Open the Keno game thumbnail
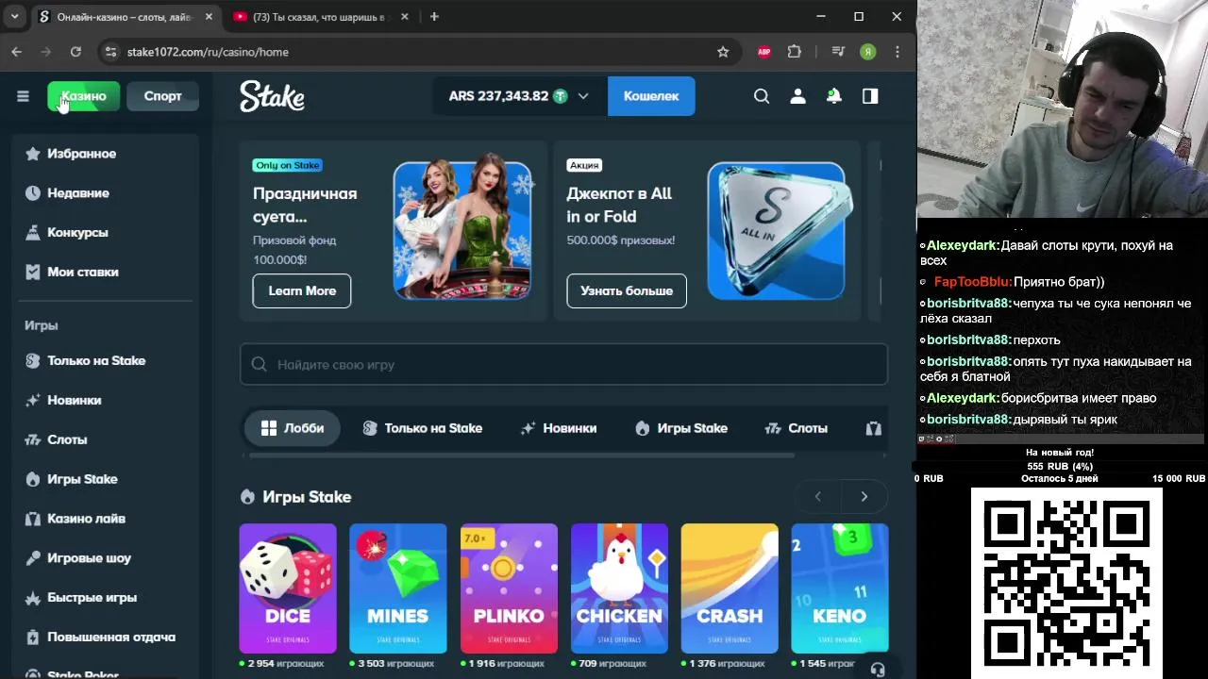The height and width of the screenshot is (679, 1208). coord(840,588)
